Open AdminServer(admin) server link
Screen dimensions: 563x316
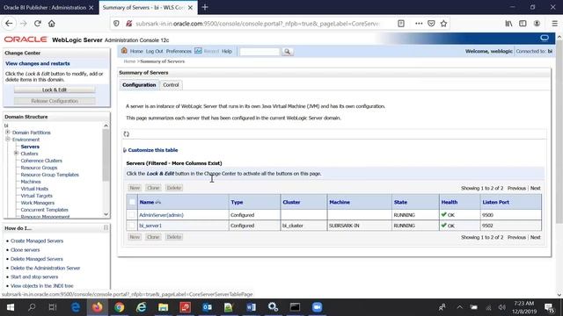coord(161,215)
